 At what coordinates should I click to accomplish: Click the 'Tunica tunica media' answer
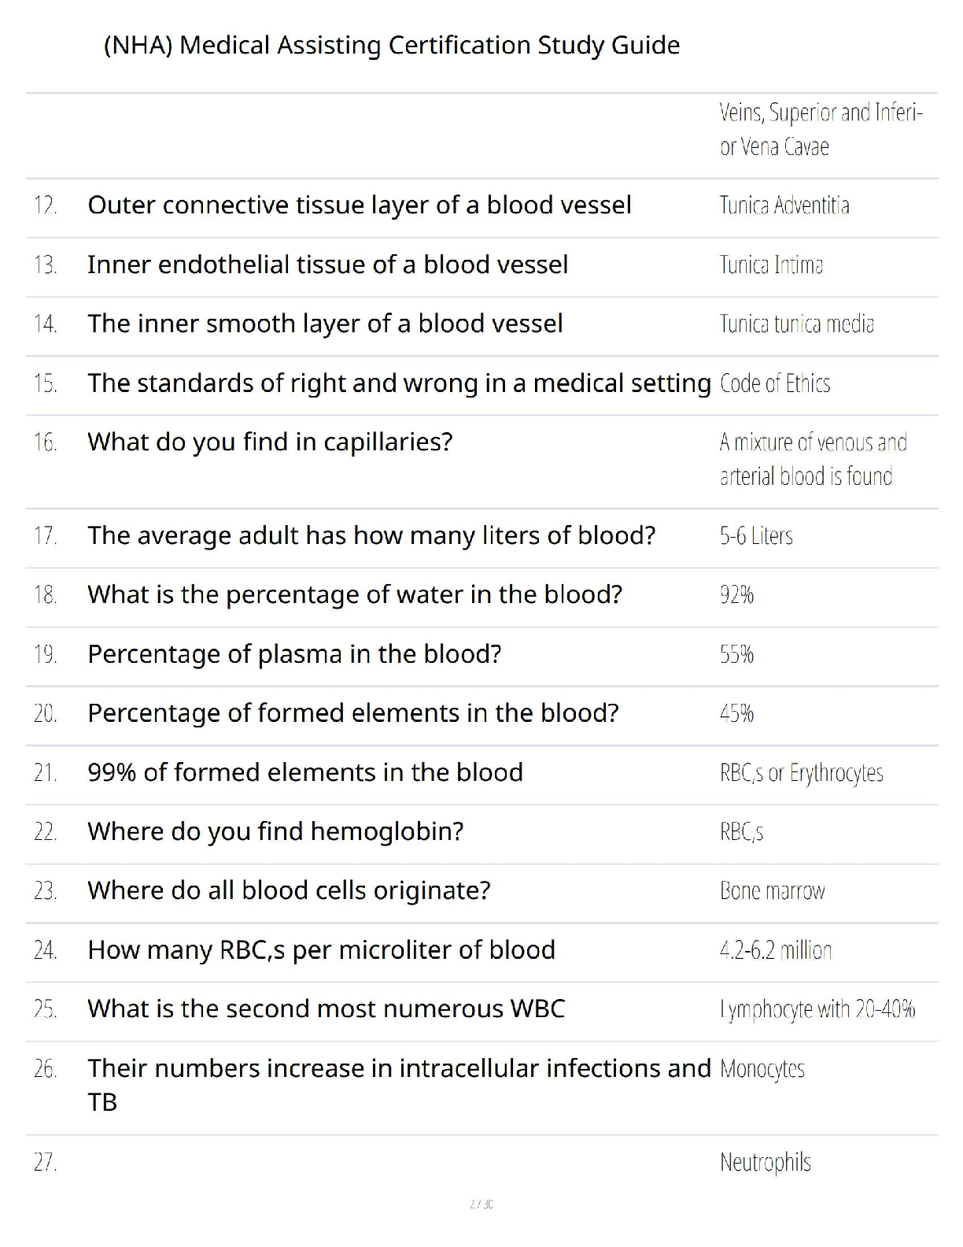796,324
